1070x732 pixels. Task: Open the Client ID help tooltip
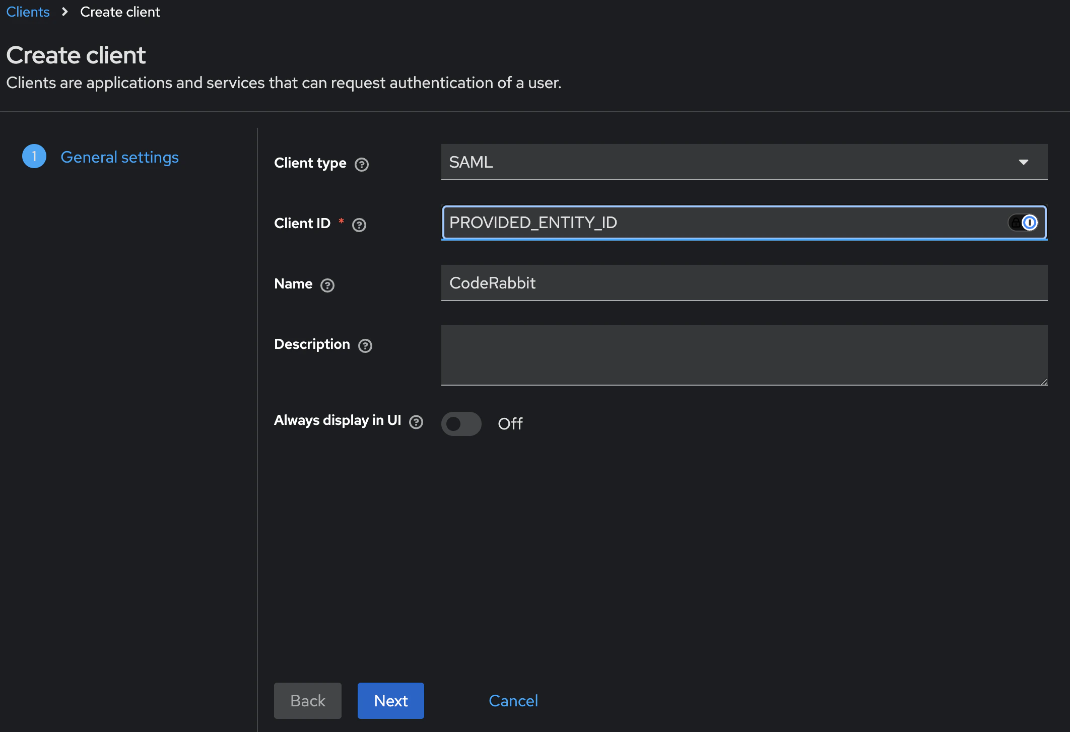pyautogui.click(x=359, y=225)
